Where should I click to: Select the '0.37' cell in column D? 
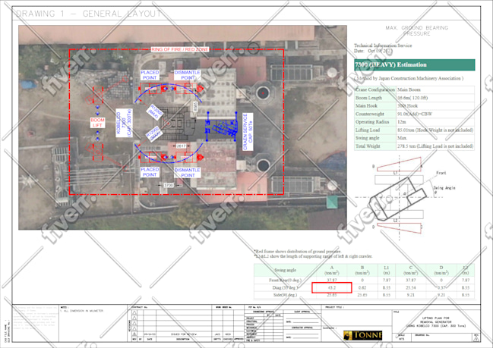(x=441, y=287)
